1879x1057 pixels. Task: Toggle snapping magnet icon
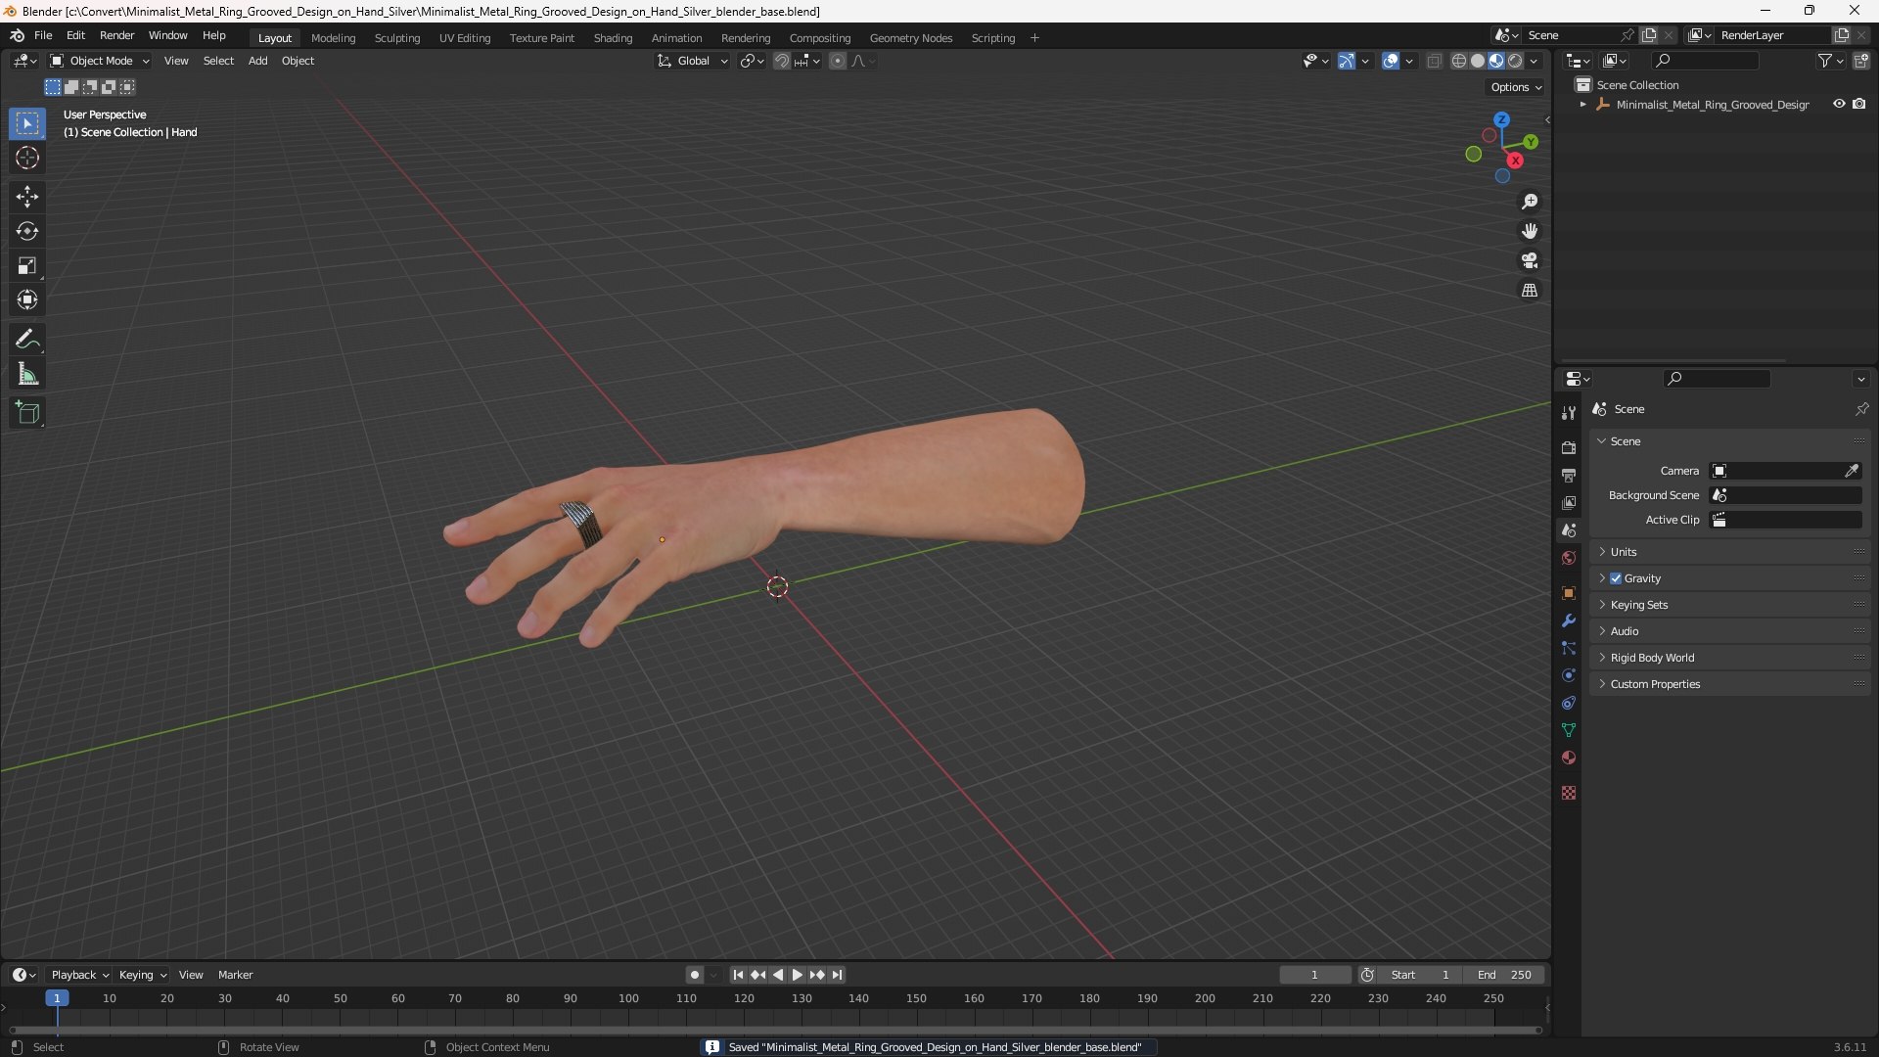pos(782,61)
